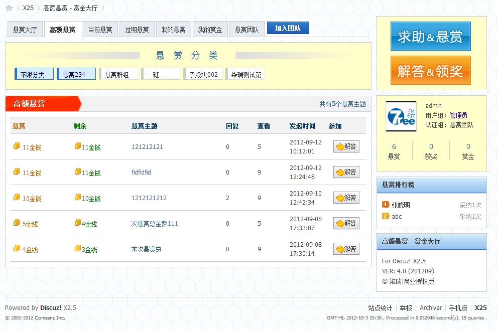Screen dimensions: 498x330
Task: Click the 解答 button for topic 1212121212
Action: click(x=346, y=198)
